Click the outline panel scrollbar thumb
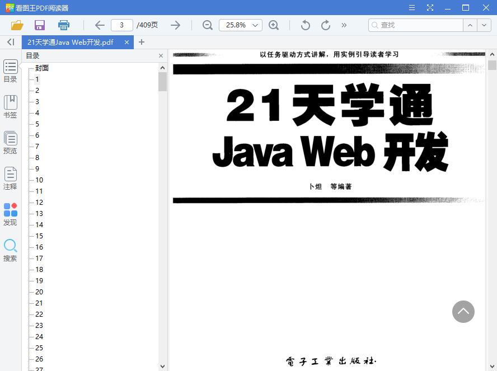Viewport: 497px width, 371px height. tap(163, 82)
